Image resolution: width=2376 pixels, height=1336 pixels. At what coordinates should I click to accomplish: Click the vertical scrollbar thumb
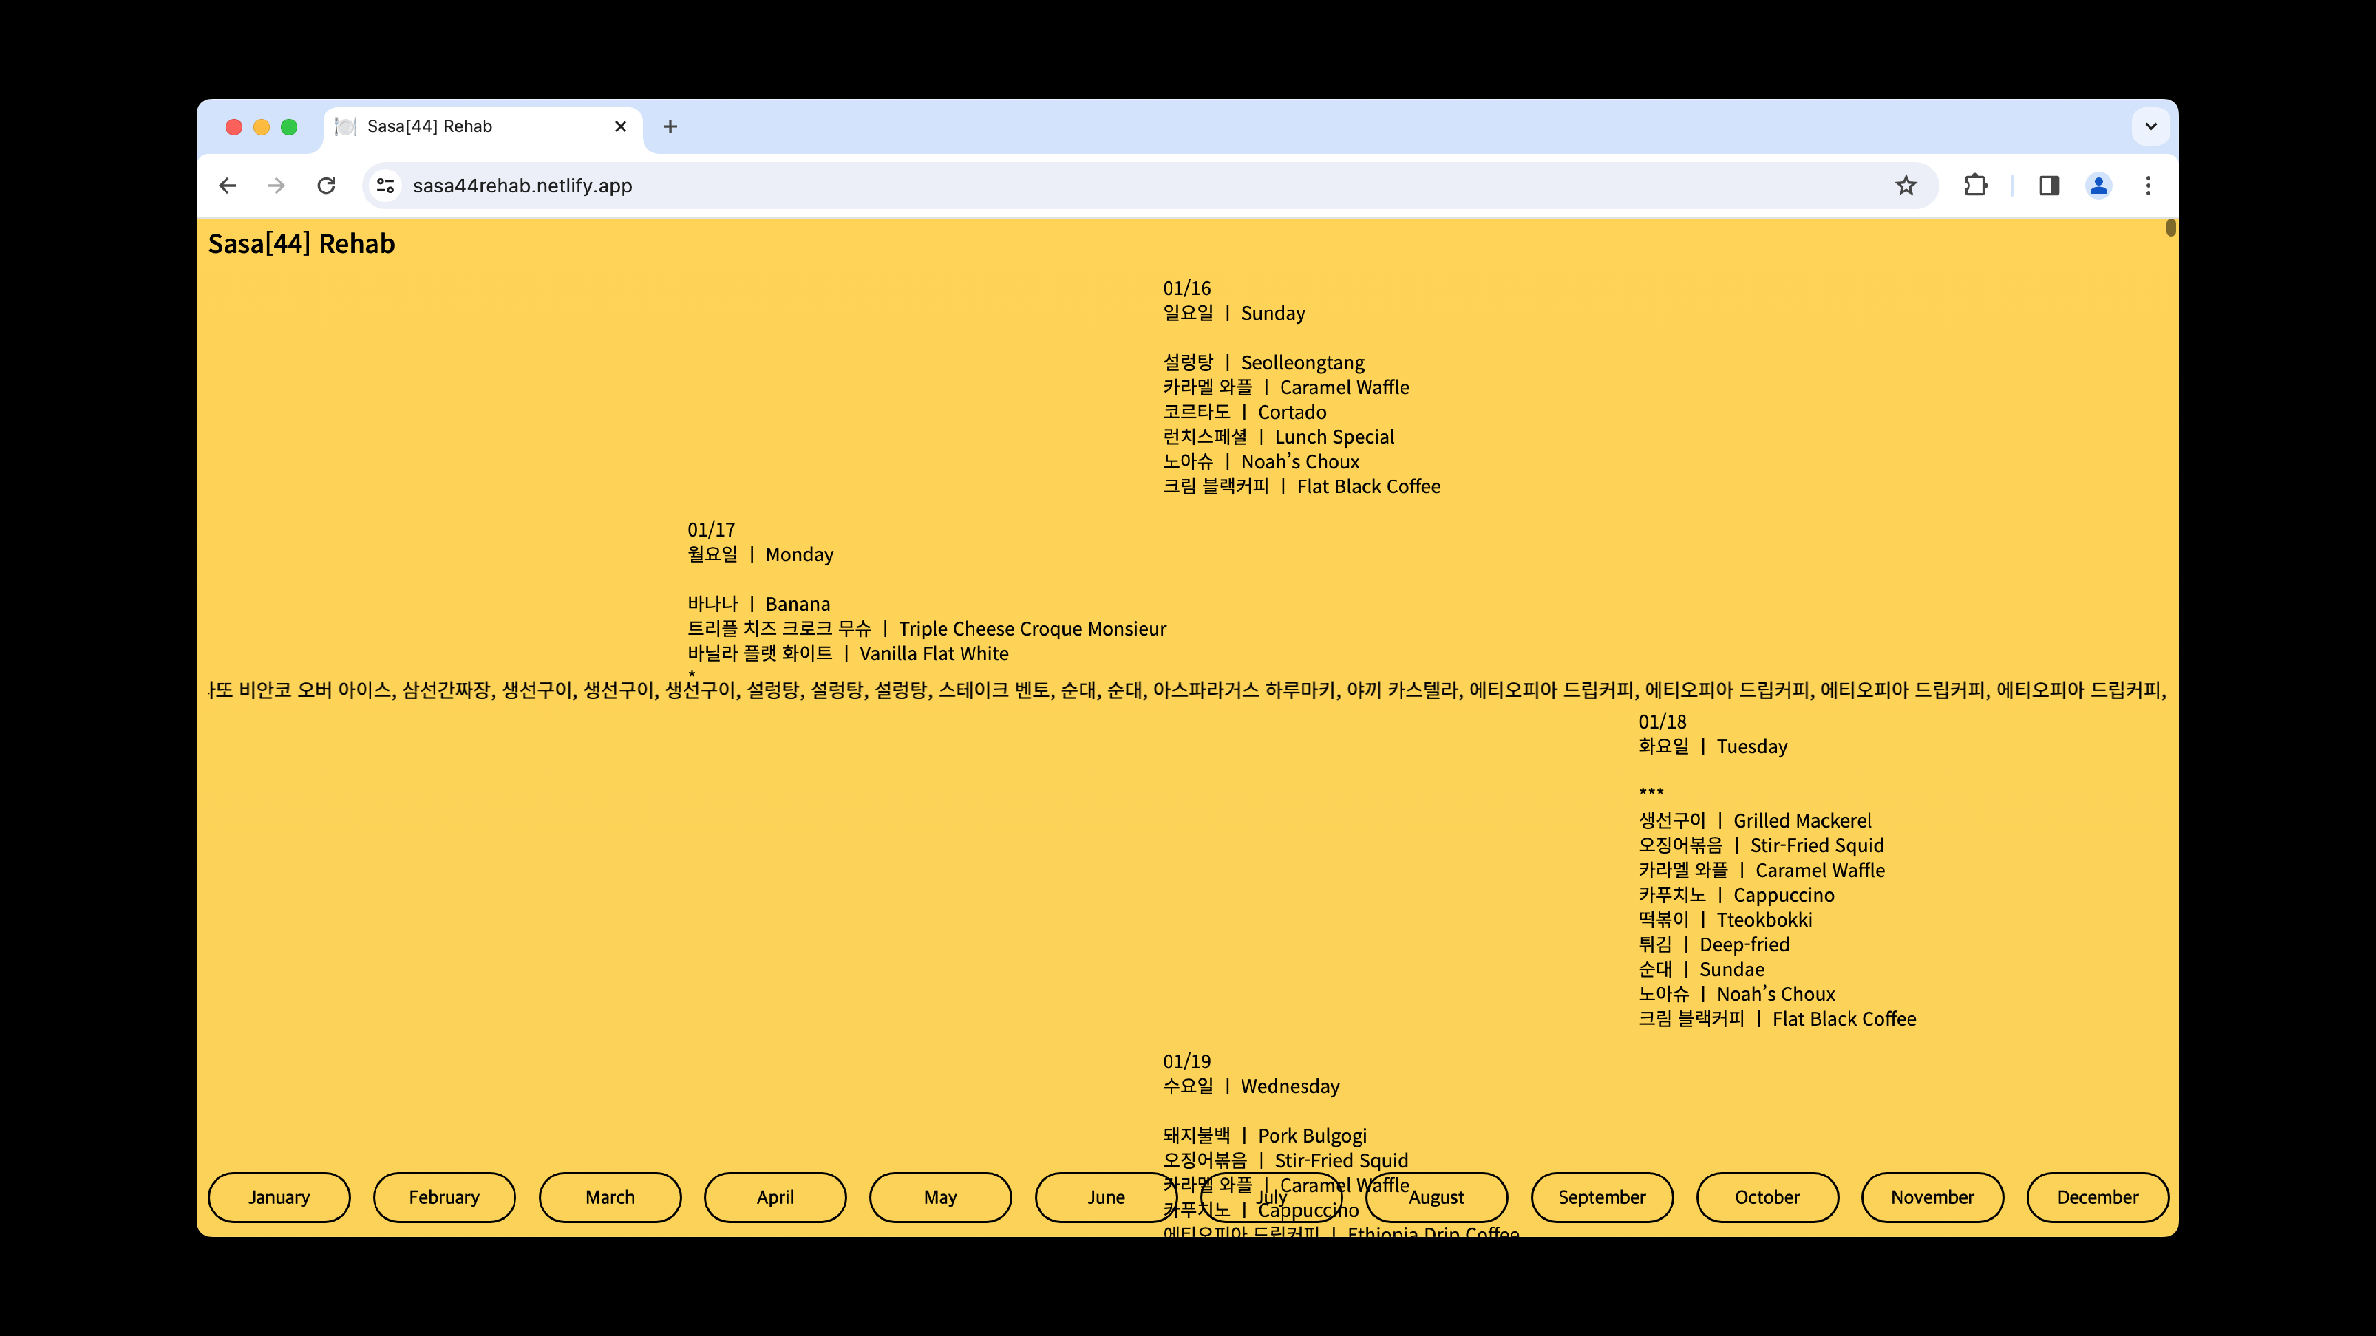(x=2170, y=228)
